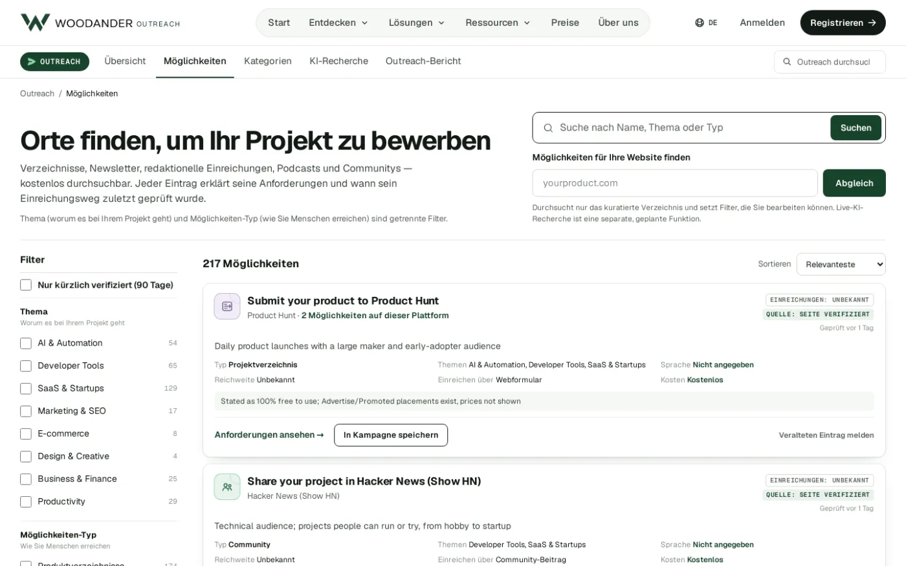Open Submit your product to Product Hunt title

tap(343, 301)
